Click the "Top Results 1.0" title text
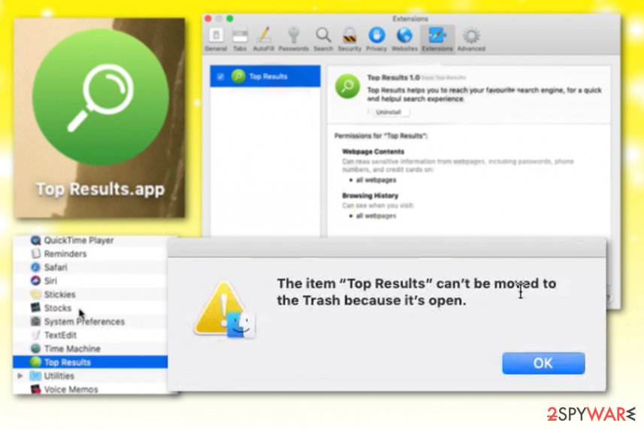 (x=394, y=77)
